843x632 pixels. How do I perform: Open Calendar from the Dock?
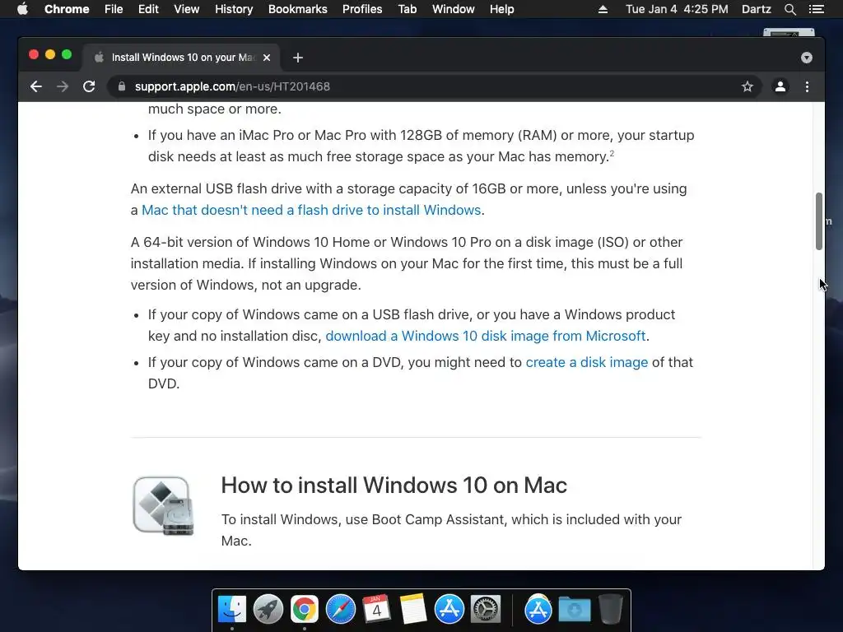click(376, 610)
